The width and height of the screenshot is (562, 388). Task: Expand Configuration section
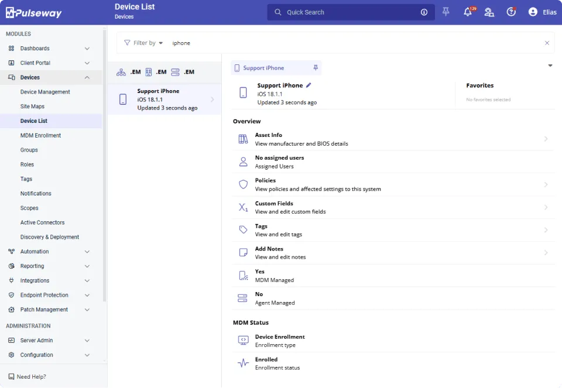(x=87, y=355)
